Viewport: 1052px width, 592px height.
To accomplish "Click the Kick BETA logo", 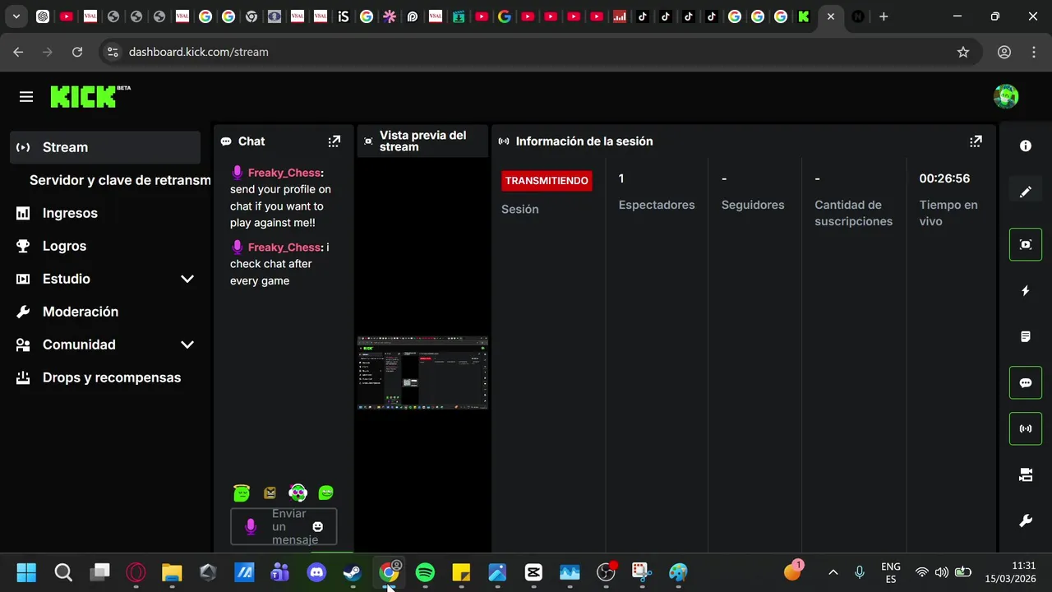I will point(90,96).
